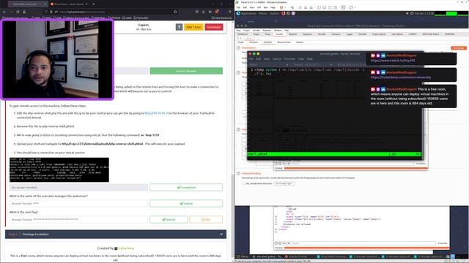This screenshot has height=263, width=469.
Task: Open the Parrot Places menu
Action: [263, 13]
